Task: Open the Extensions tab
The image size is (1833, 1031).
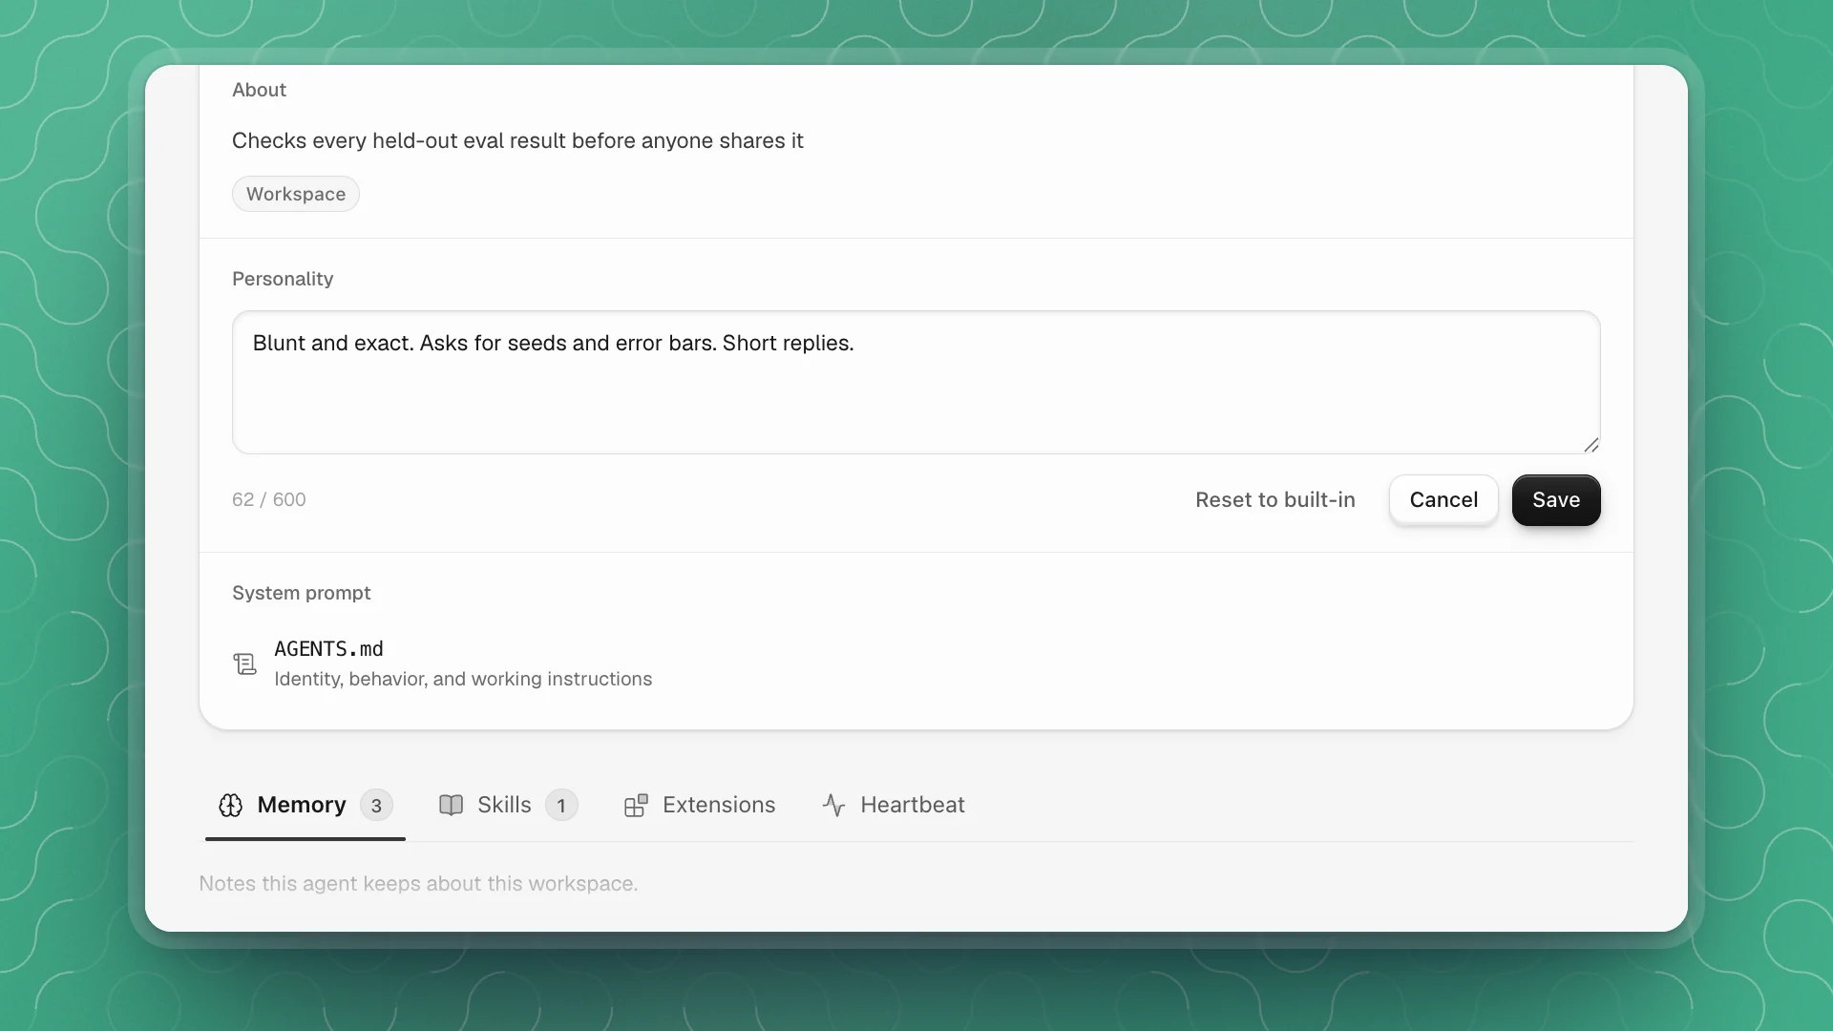Action: click(x=700, y=805)
